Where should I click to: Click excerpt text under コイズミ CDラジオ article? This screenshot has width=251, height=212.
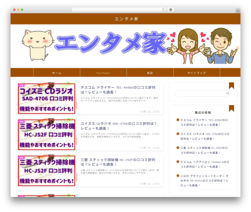(120, 135)
